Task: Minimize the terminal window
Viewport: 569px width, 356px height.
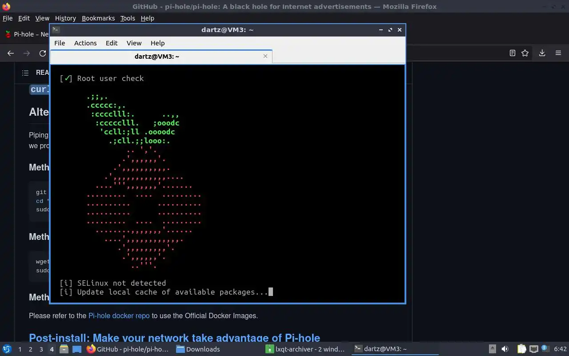Action: (x=381, y=30)
